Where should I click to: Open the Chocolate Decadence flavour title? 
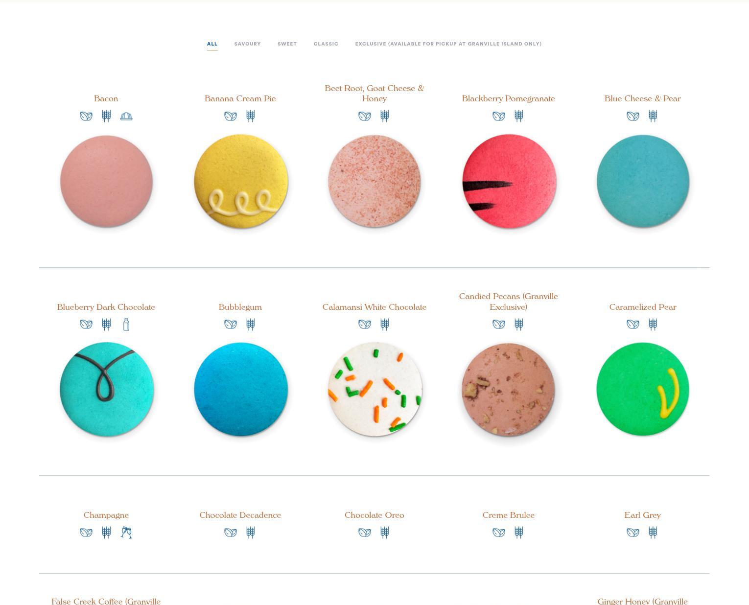pyautogui.click(x=240, y=515)
